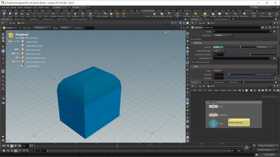Click the stop playback button
Image resolution: width=280 pixels, height=157 pixels.
pyautogui.click(x=12, y=146)
